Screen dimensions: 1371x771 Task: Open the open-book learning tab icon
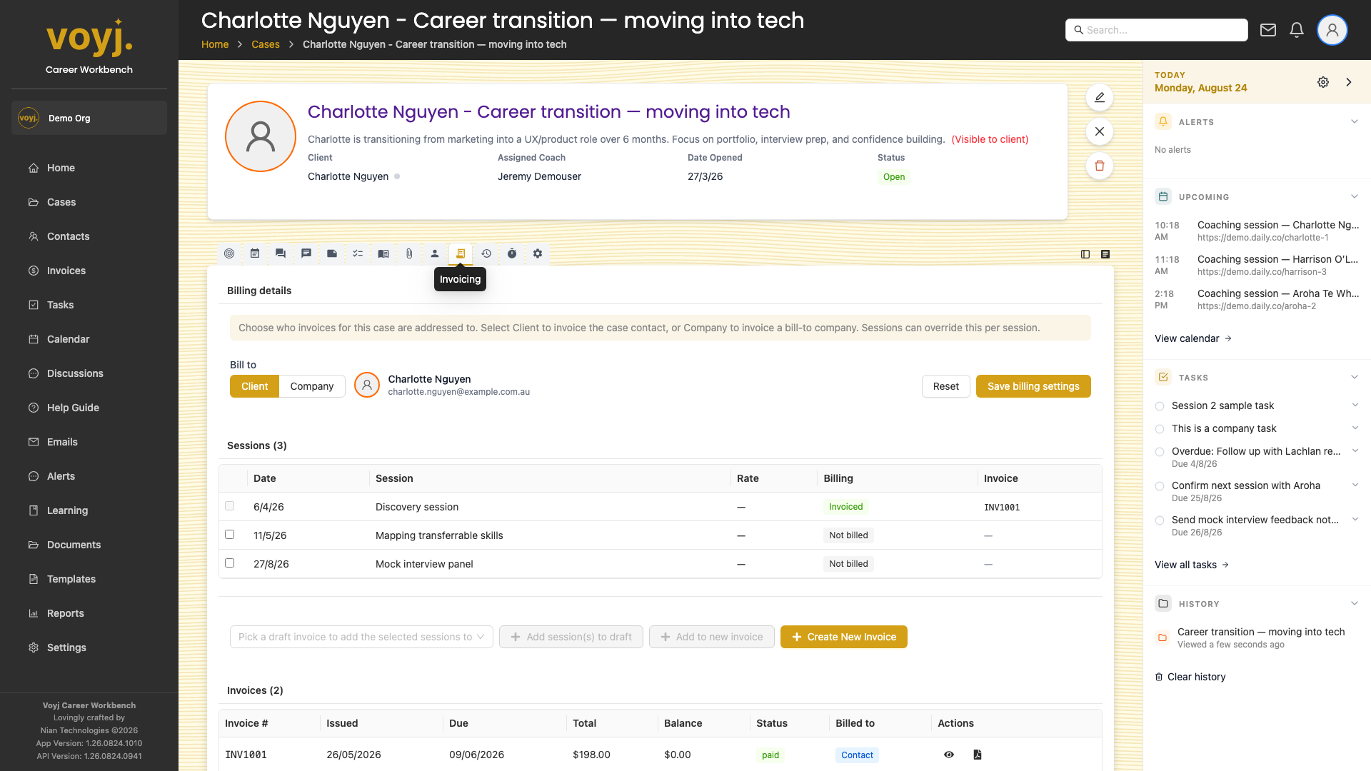(x=383, y=253)
